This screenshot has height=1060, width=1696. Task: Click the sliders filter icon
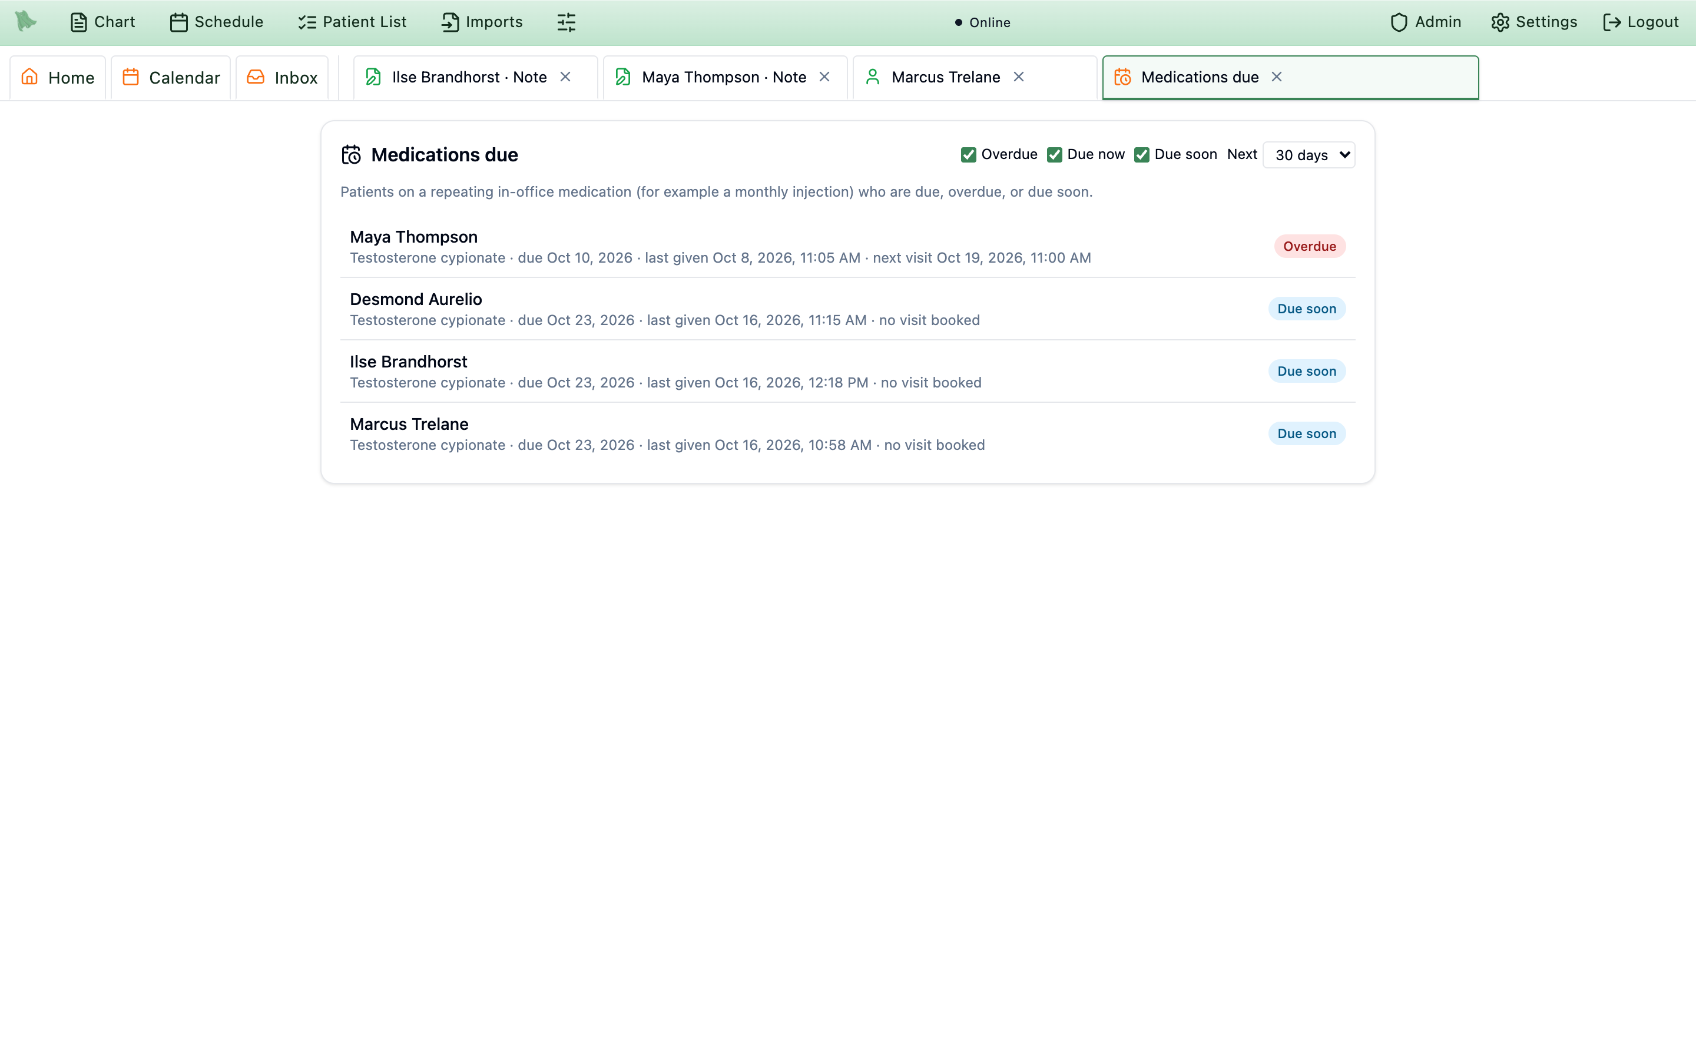[567, 22]
